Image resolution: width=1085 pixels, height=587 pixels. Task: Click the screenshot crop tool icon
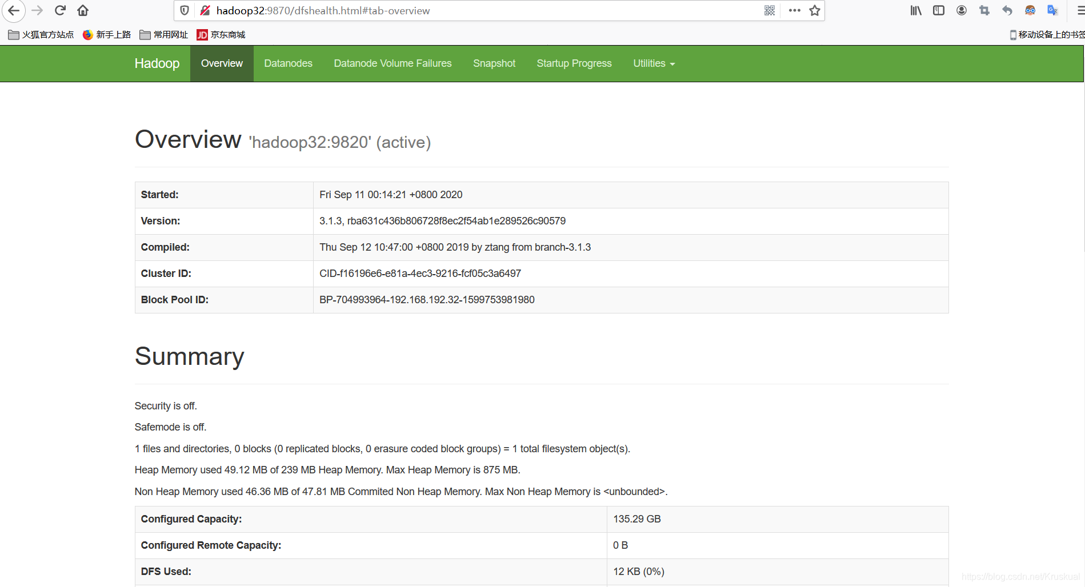click(984, 10)
